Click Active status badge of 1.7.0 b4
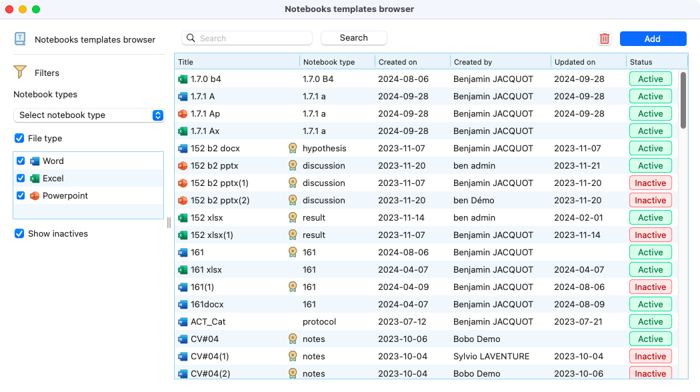Screen dimensions: 700x392 [x=651, y=79]
